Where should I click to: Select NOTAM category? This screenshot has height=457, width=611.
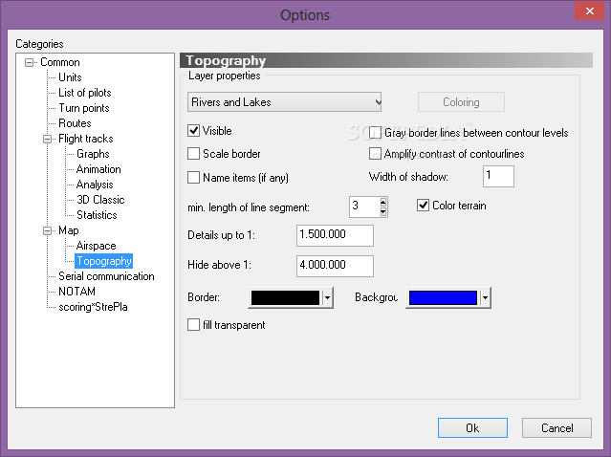click(76, 292)
